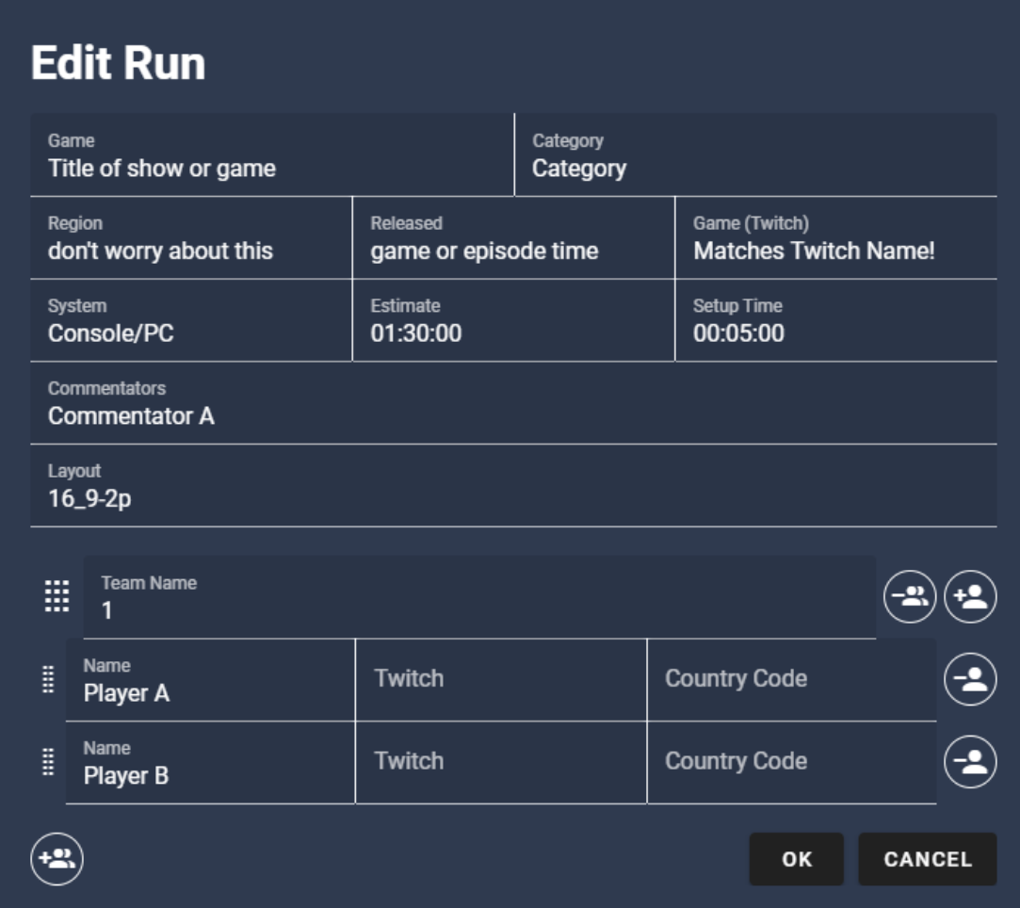The image size is (1020, 908).
Task: Click Country Code field for Player B
Action: click(791, 762)
